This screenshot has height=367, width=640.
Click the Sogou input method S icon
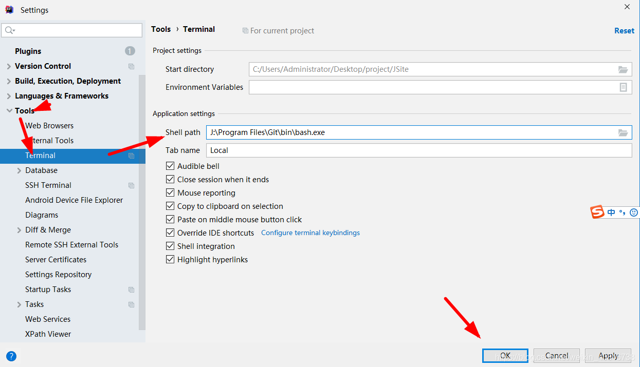[x=597, y=211]
